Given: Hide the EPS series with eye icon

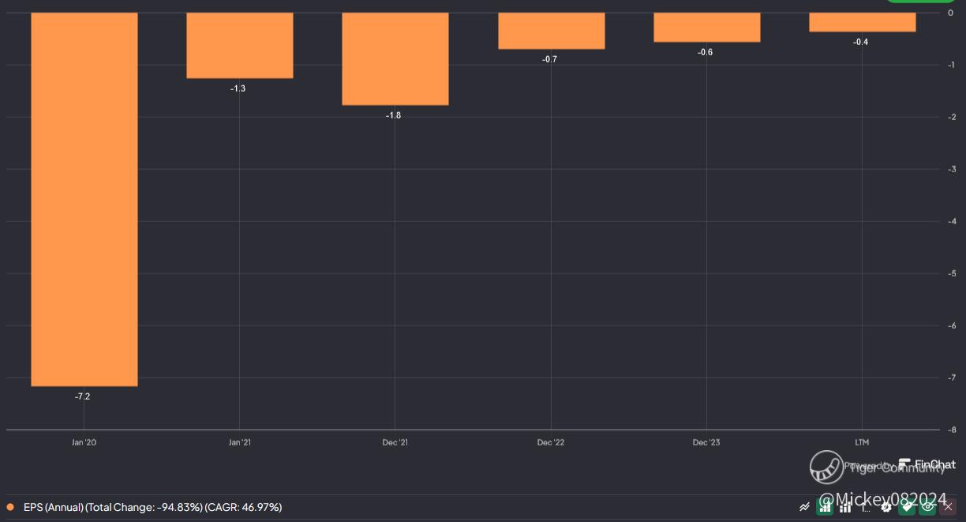Looking at the screenshot, I should (927, 507).
